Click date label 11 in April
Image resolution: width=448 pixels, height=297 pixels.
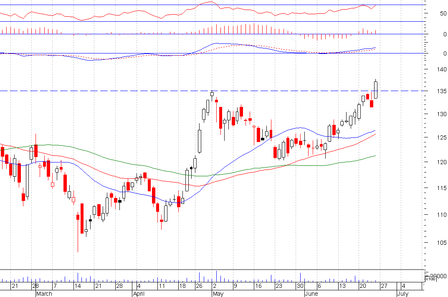tap(162, 286)
